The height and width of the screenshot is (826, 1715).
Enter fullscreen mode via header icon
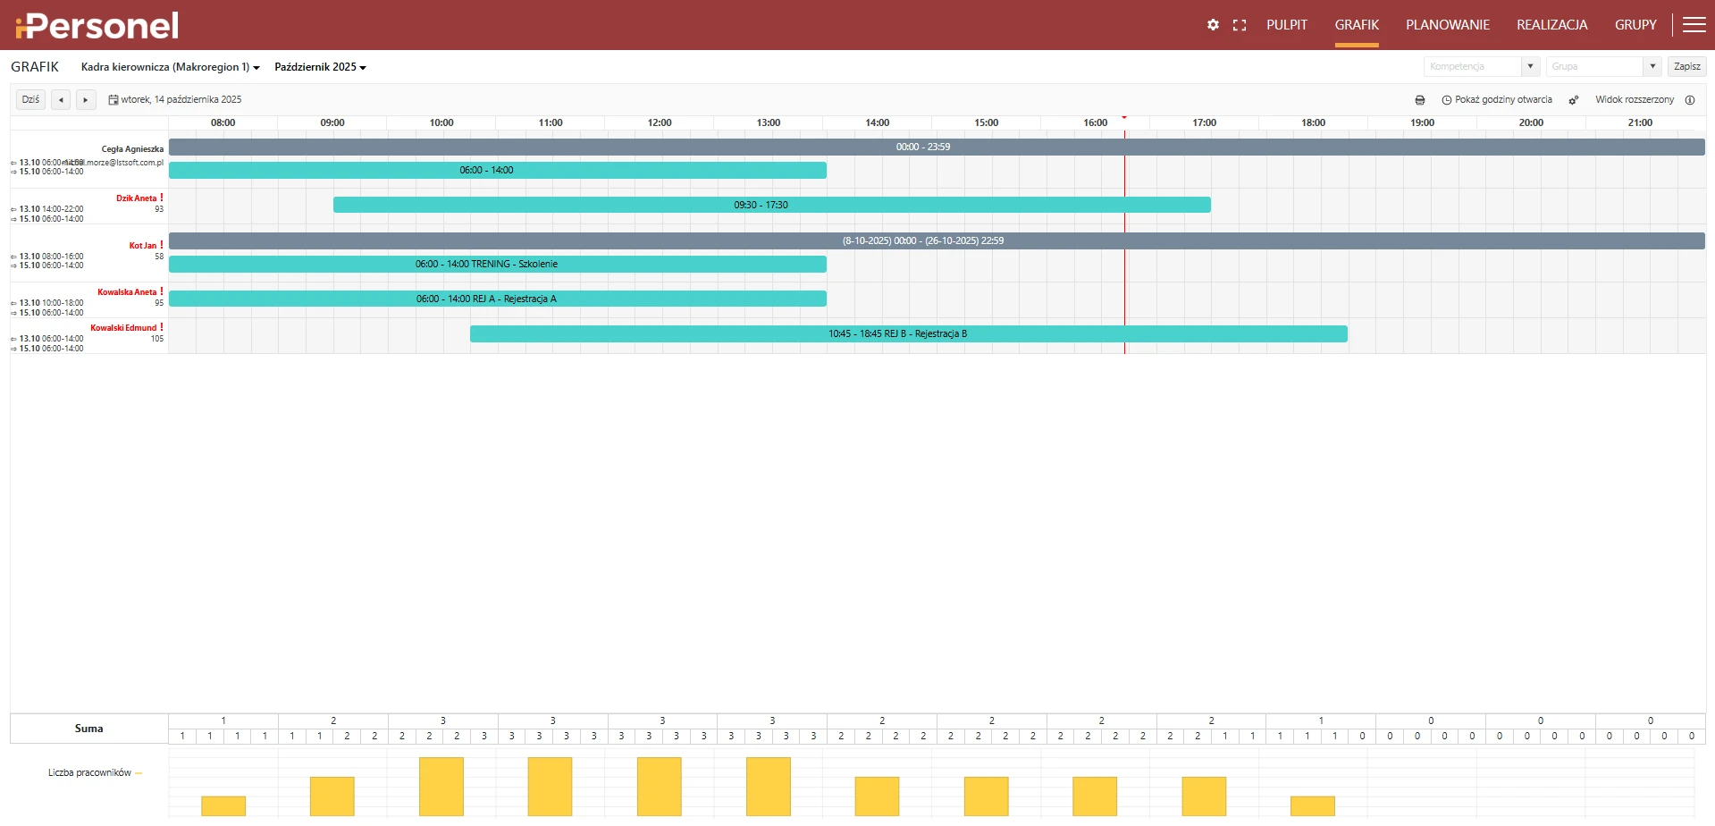(1239, 25)
